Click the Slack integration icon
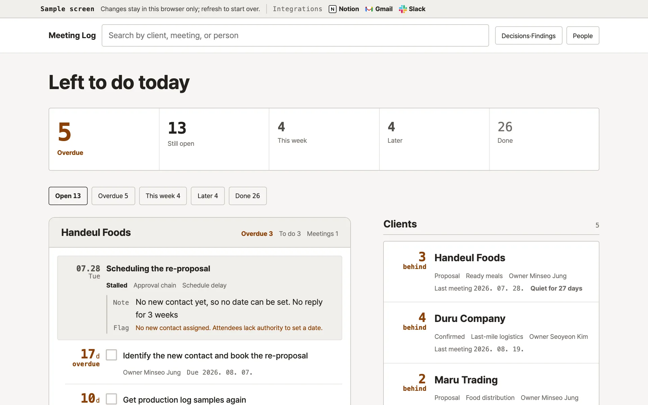The image size is (648, 405). (403, 9)
